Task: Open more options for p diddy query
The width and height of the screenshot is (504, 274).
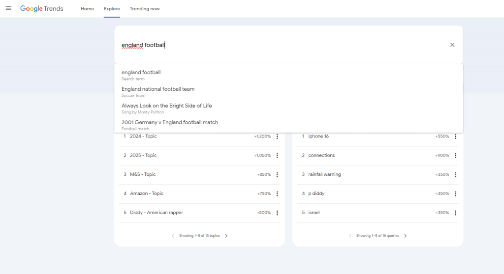Action: pyautogui.click(x=455, y=194)
